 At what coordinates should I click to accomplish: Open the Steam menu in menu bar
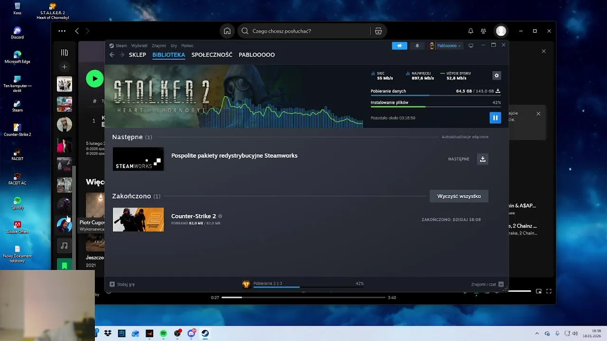(121, 45)
